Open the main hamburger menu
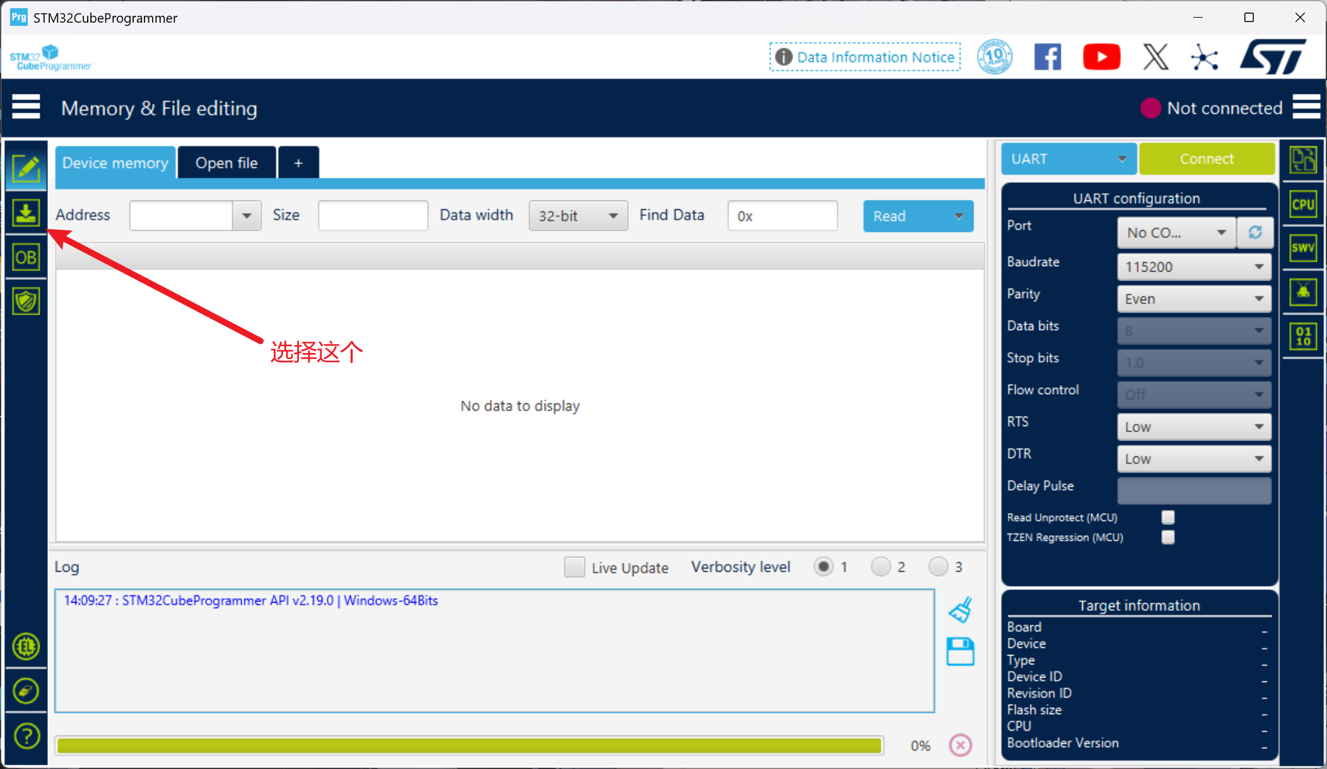Viewport: 1327px width, 769px height. (26, 107)
